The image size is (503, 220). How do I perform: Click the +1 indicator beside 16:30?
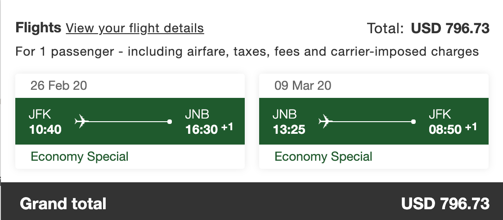(x=227, y=128)
